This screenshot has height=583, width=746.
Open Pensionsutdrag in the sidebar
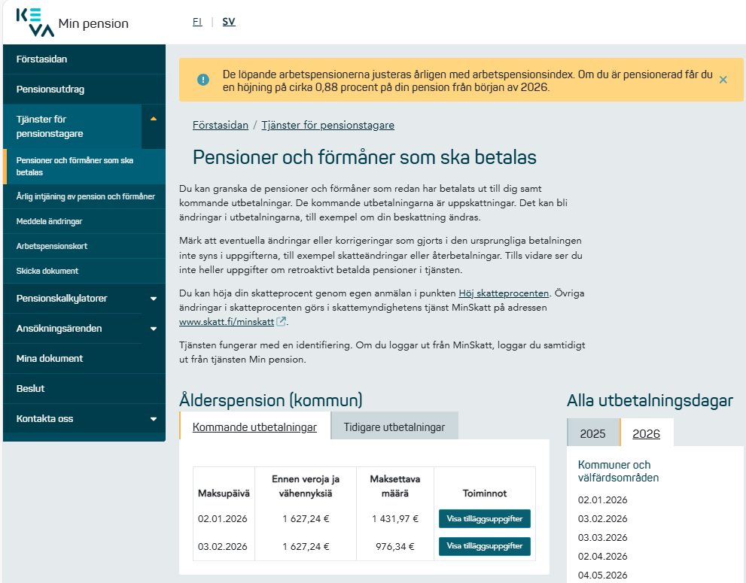click(x=50, y=89)
